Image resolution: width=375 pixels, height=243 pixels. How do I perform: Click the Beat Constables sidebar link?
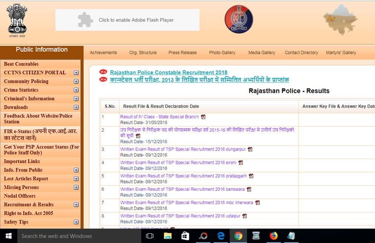21,64
